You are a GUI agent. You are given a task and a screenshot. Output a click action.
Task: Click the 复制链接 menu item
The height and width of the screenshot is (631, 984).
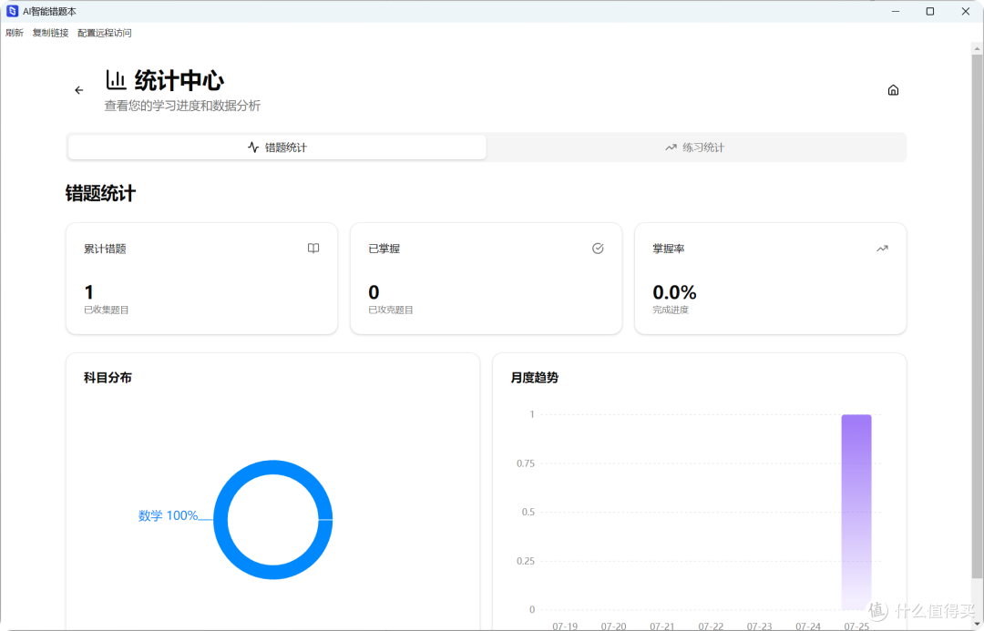click(x=50, y=33)
